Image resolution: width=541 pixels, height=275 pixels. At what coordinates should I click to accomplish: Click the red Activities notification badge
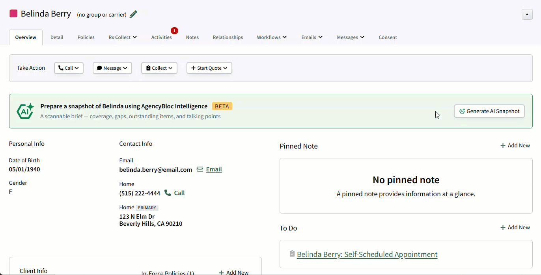pos(174,31)
